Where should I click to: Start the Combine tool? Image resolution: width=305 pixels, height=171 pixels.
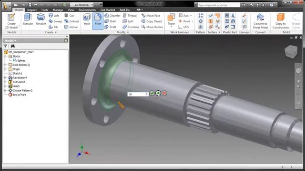click(131, 27)
